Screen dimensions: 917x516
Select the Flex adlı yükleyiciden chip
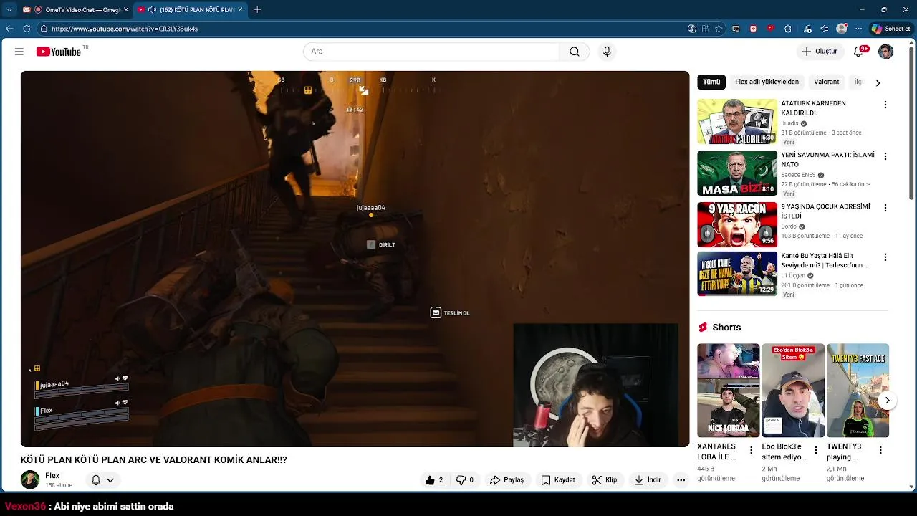pos(767,82)
